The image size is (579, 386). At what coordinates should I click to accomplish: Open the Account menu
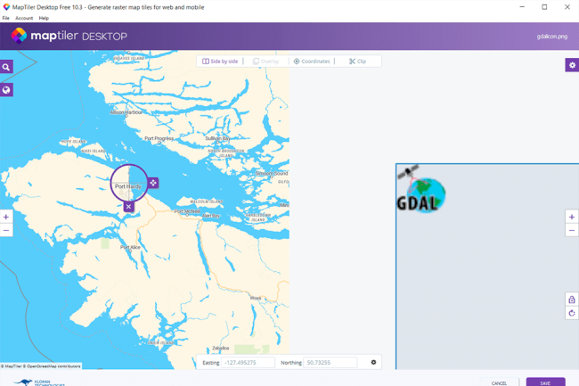[x=24, y=18]
